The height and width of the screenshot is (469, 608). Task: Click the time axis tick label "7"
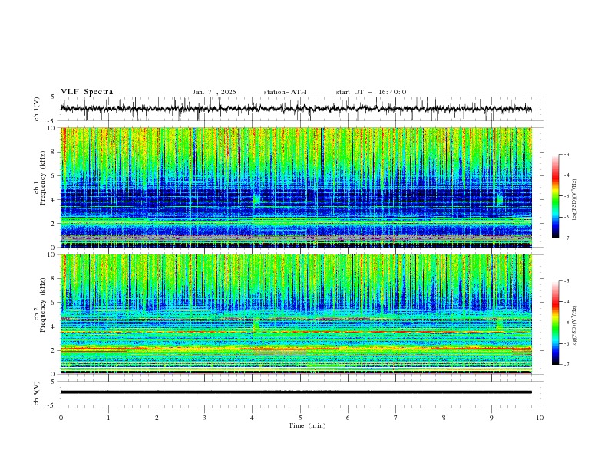tap(396, 418)
